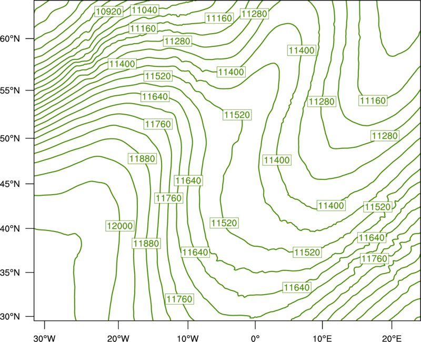Screen dimensions: 421x342
Task: Click the 11880 label nearest the 12000 label
Action: click(146, 244)
